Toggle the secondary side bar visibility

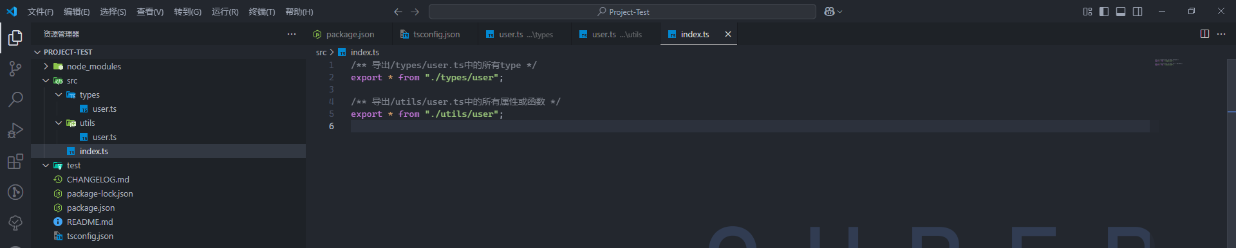coord(1138,12)
